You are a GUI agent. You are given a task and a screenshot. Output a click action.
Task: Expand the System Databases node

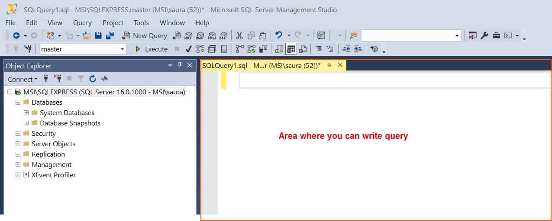[26, 113]
